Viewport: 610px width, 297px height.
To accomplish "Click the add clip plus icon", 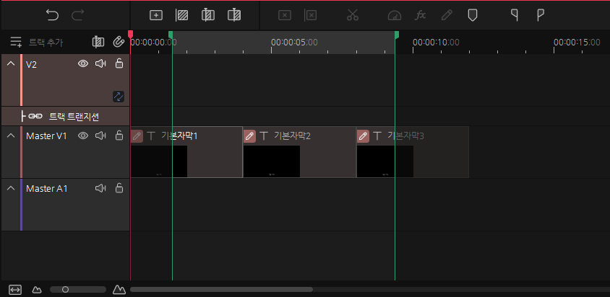I will (156, 14).
